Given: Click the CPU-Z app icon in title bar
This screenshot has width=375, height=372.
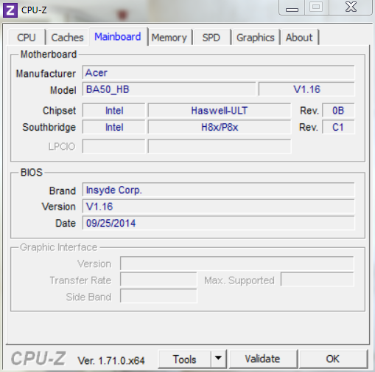Looking at the screenshot, I should (x=10, y=10).
